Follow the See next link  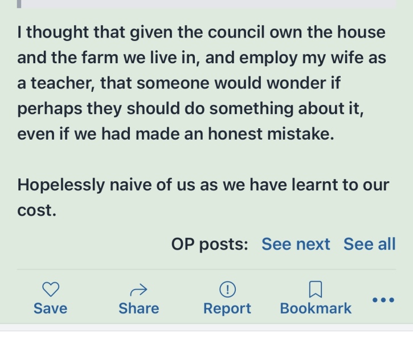tap(296, 244)
